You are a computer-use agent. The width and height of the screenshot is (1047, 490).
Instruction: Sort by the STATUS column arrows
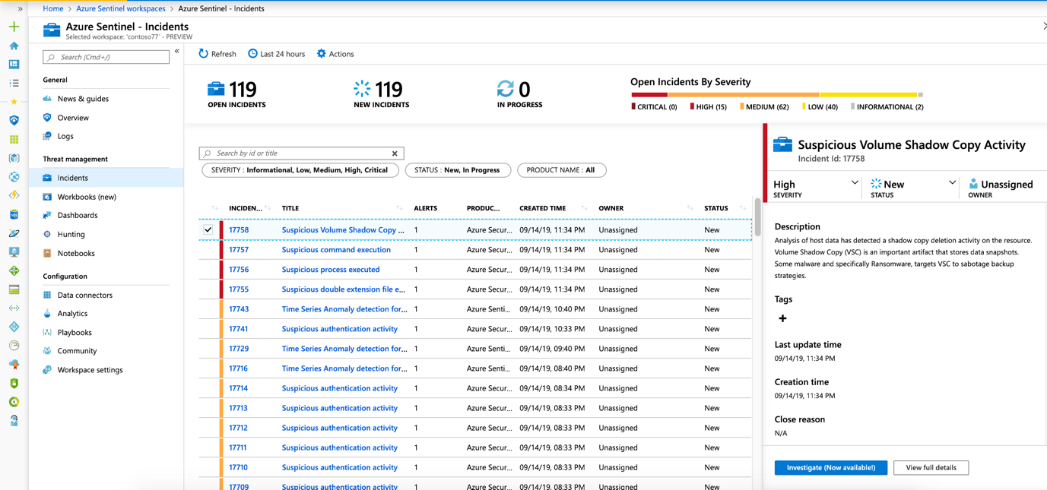coord(743,208)
